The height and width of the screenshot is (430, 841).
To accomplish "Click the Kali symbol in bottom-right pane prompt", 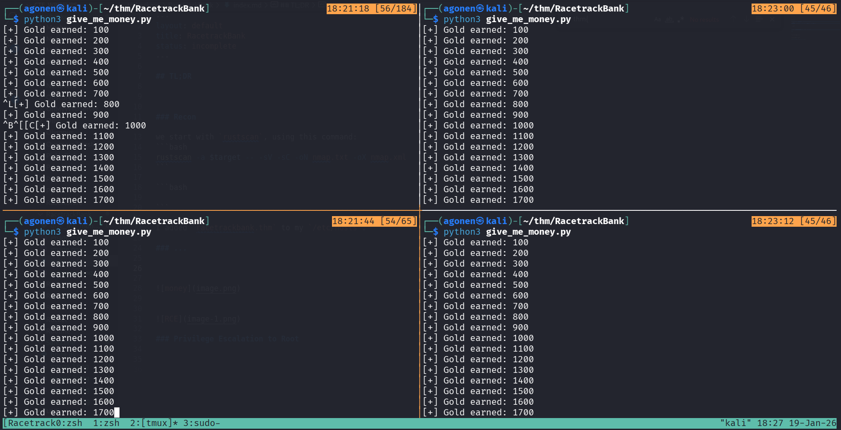I will [x=480, y=221].
